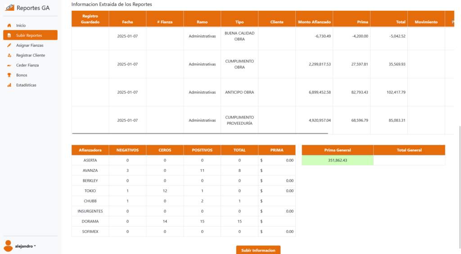Open the alejandro user dropdown
461x254 pixels.
(26, 246)
